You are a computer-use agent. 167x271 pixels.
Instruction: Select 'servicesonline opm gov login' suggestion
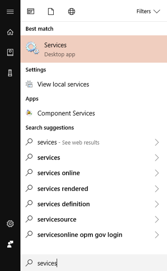[93, 235]
